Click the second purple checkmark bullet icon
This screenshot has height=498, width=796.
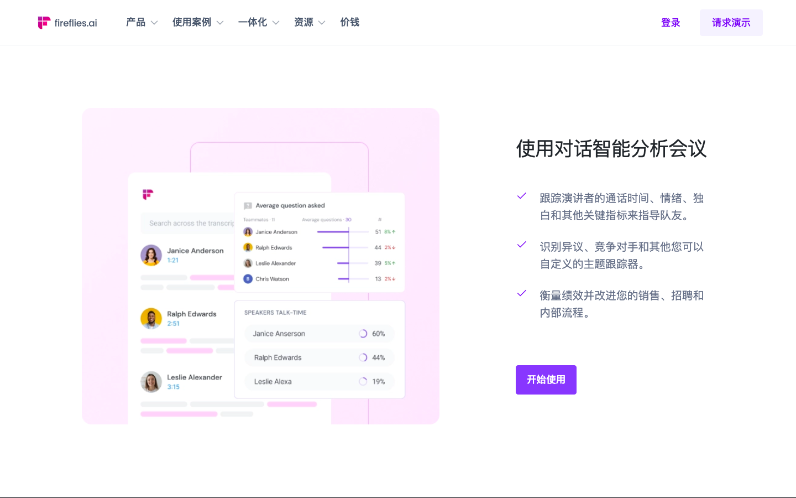click(x=521, y=245)
